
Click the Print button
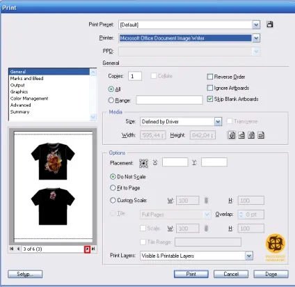tap(191, 274)
